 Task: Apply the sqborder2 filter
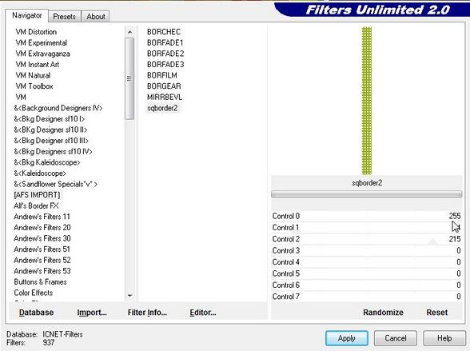pos(347,338)
